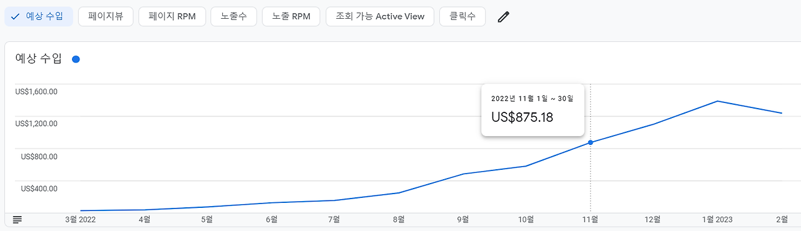
Task: Click the 예상 수입 chart title
Action: (39, 59)
